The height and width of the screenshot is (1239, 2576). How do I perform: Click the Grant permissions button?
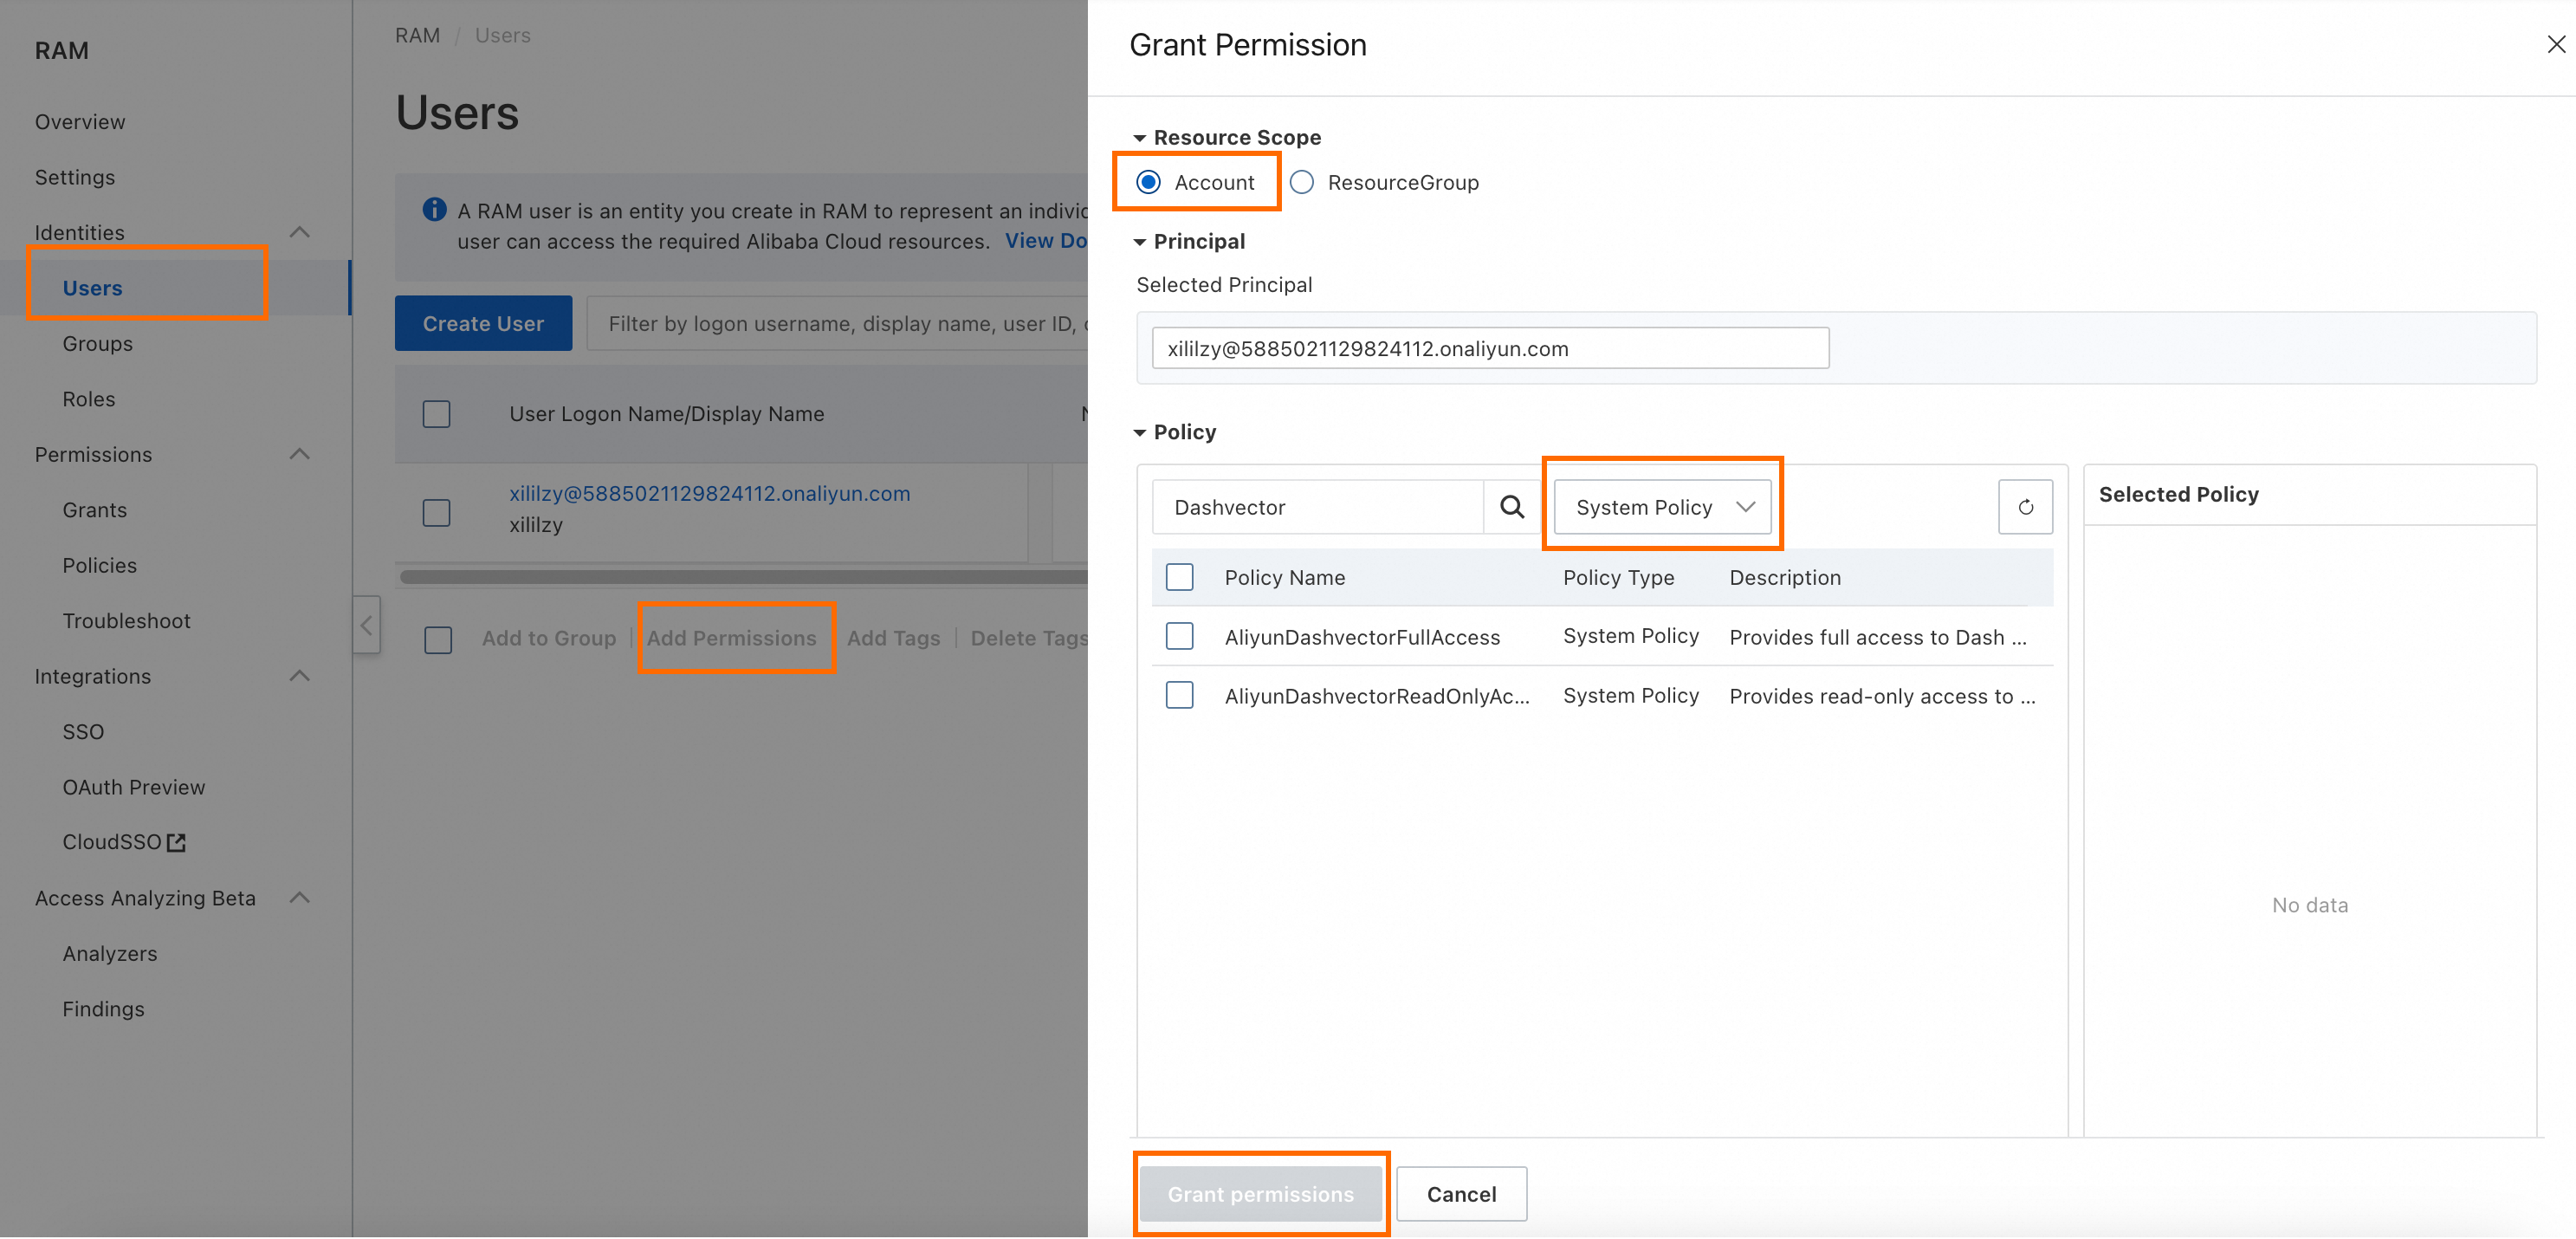click(1260, 1194)
